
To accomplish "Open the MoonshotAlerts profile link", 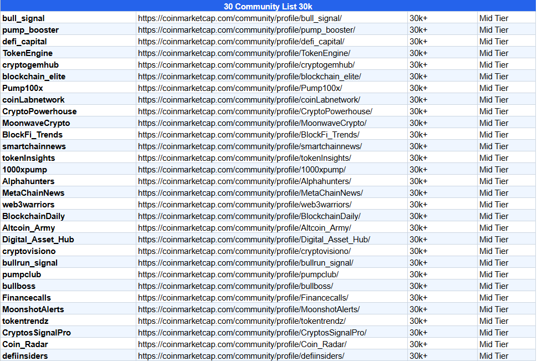I will (249, 309).
